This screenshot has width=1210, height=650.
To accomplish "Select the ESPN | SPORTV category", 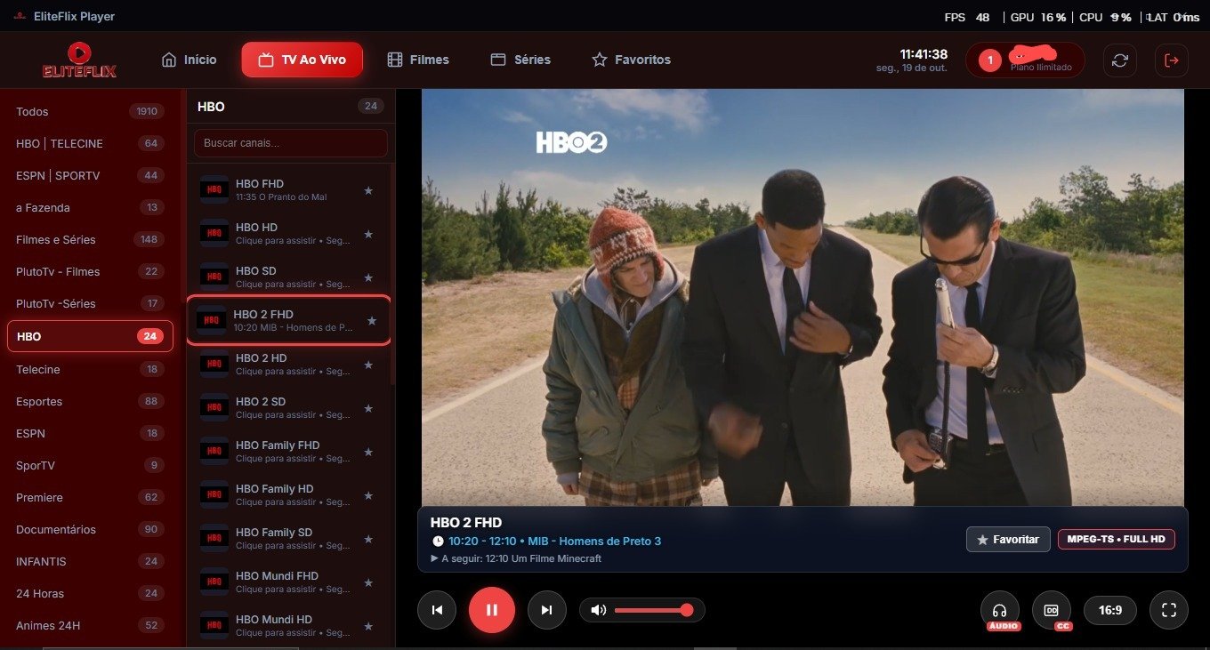I will pos(89,175).
